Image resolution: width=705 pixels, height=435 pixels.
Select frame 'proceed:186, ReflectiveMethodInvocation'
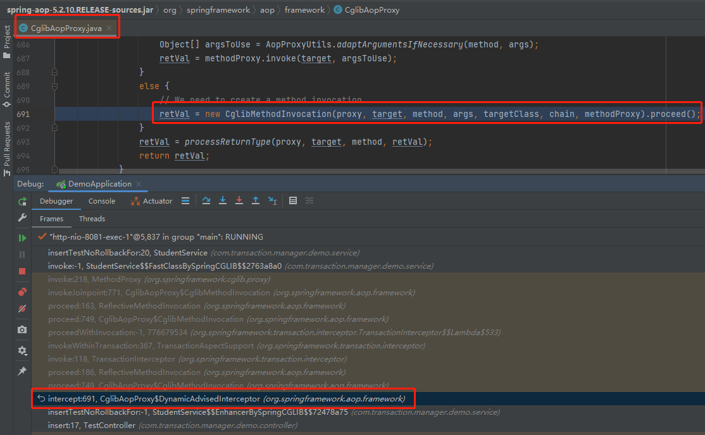(368, 372)
